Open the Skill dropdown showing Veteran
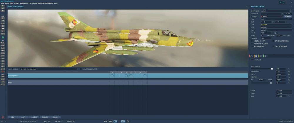 [x=276, y=27]
